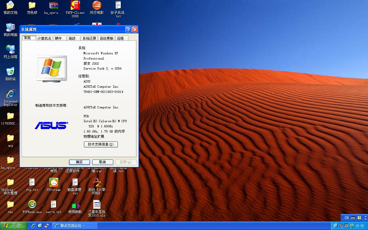
Task: Open 网上邻居 desktop icon
Action: pos(10,52)
